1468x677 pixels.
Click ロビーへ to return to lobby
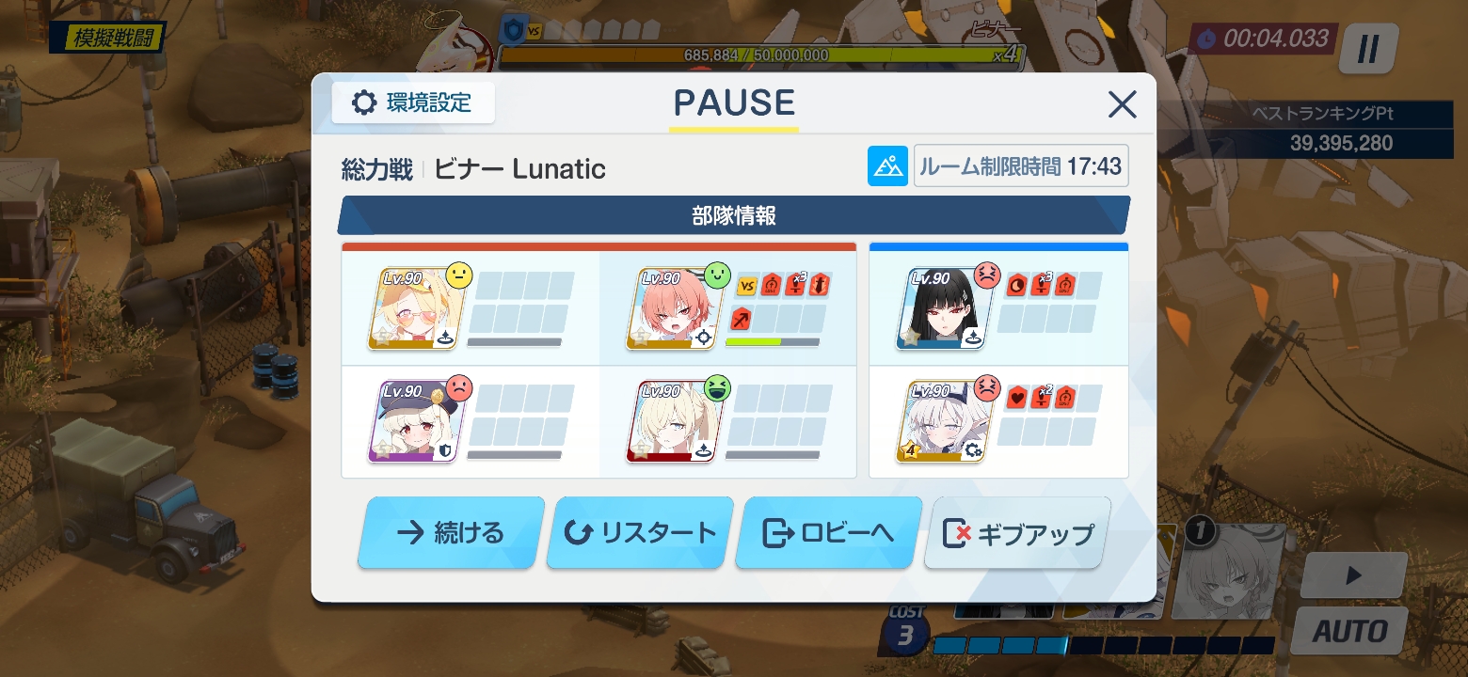(828, 533)
